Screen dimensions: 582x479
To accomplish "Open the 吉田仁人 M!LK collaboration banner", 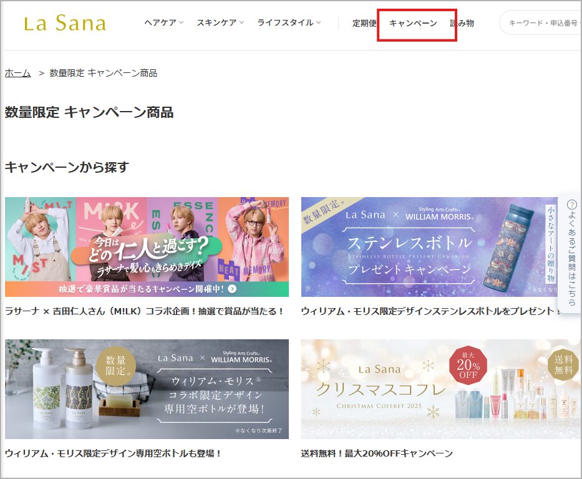I will pyautogui.click(x=147, y=247).
